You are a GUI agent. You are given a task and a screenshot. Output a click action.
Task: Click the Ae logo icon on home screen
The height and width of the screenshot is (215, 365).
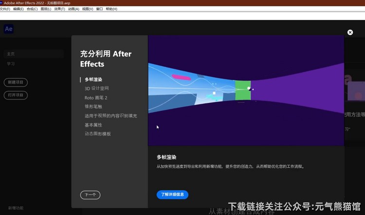(9, 29)
